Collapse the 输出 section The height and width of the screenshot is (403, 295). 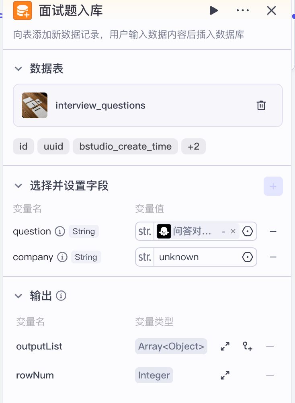(18, 296)
